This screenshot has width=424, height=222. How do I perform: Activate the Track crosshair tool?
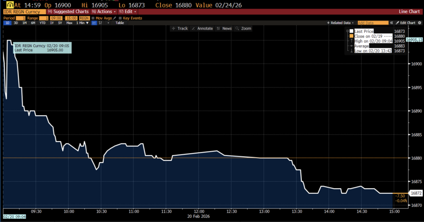coord(180,29)
